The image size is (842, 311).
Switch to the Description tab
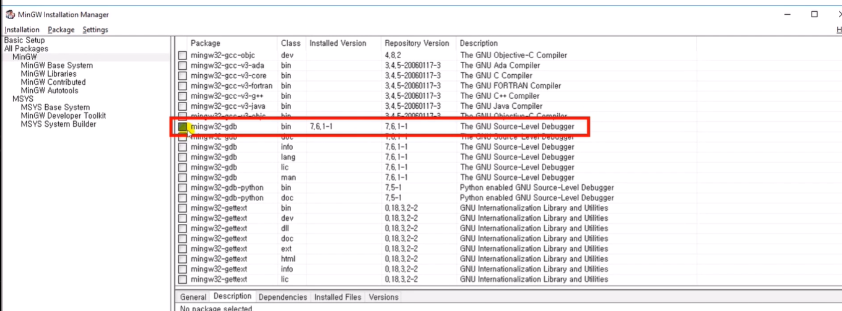coord(233,297)
